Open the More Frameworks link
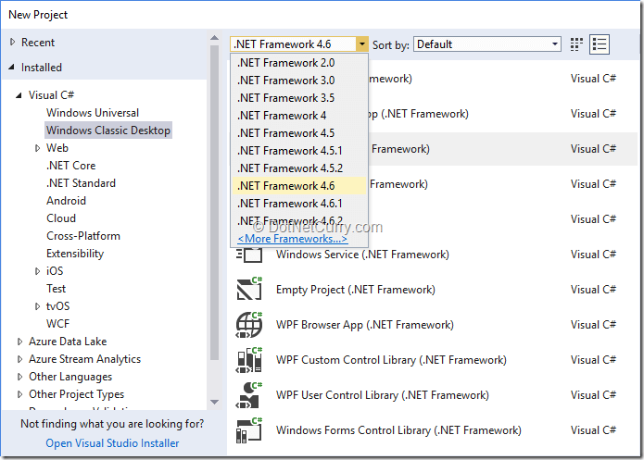 (x=293, y=239)
